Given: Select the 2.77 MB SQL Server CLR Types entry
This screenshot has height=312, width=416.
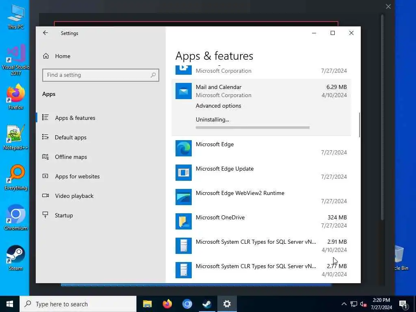Looking at the screenshot, I should coord(261,270).
